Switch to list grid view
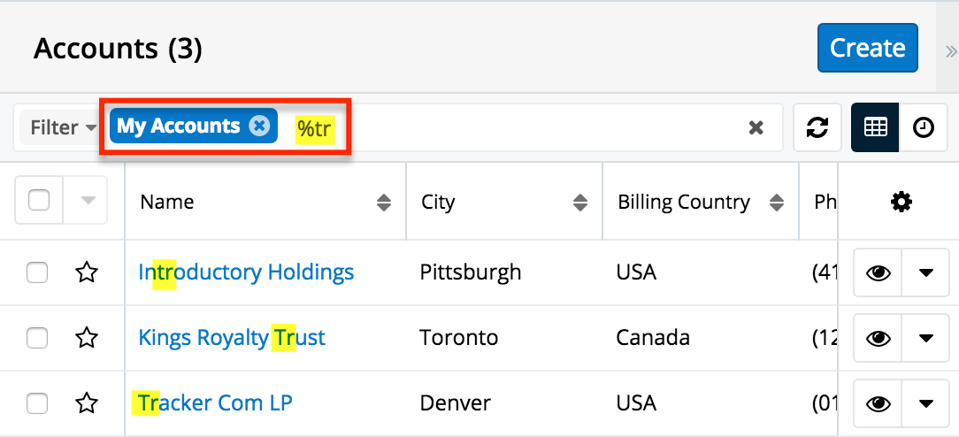This screenshot has width=959, height=437. pyautogui.click(x=875, y=127)
